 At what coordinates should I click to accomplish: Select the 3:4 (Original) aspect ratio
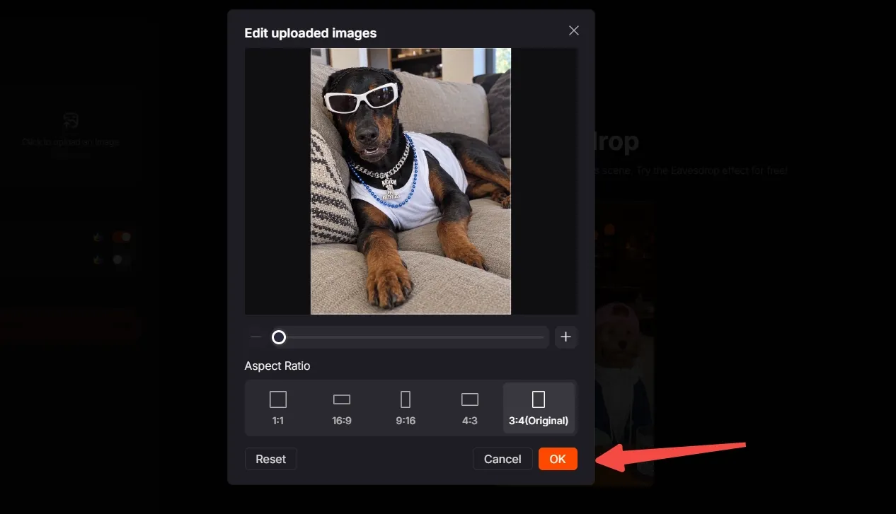[x=539, y=409]
